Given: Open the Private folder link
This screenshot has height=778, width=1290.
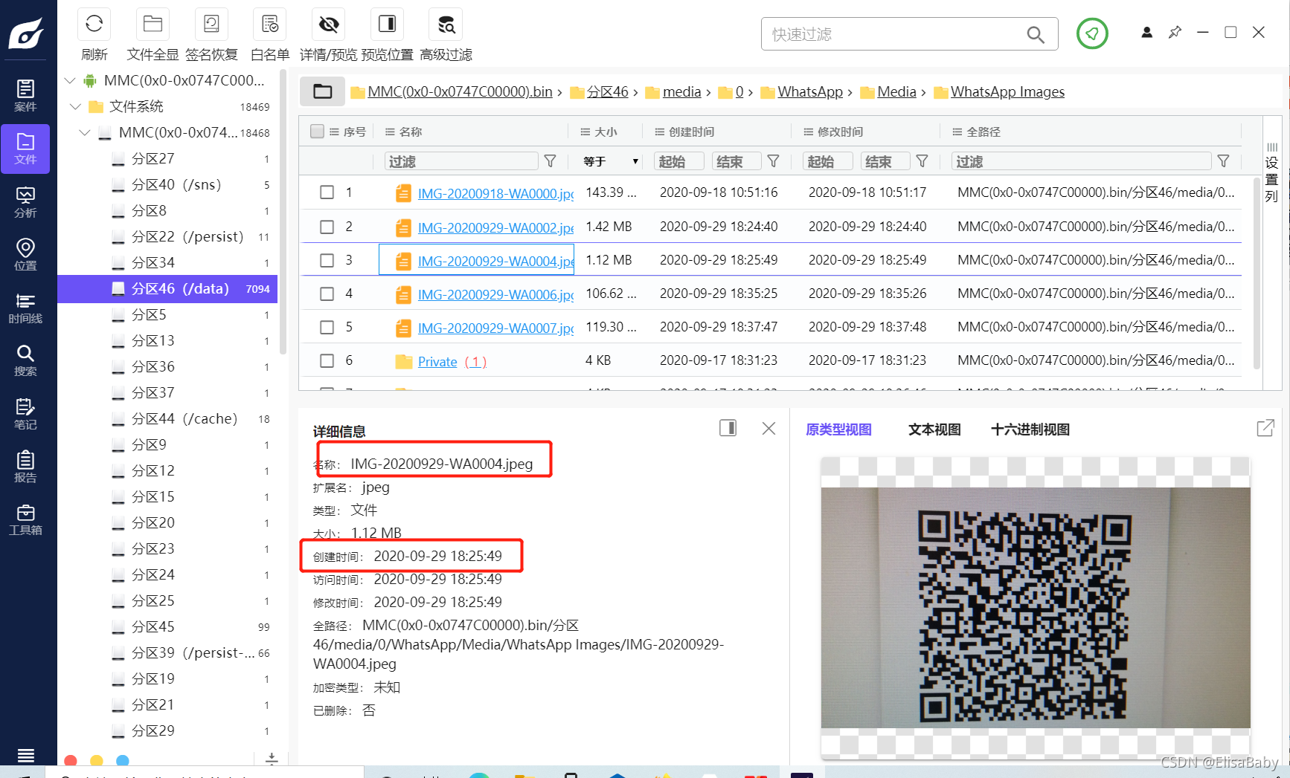Looking at the screenshot, I should pyautogui.click(x=437, y=362).
